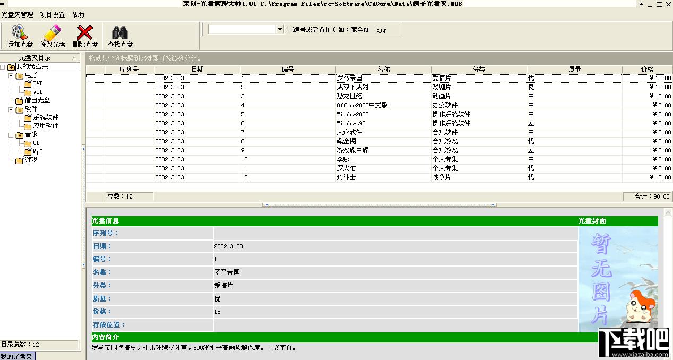Sort by the 序列号 column header
Image resolution: width=673 pixels, height=360 pixels.
tap(129, 69)
